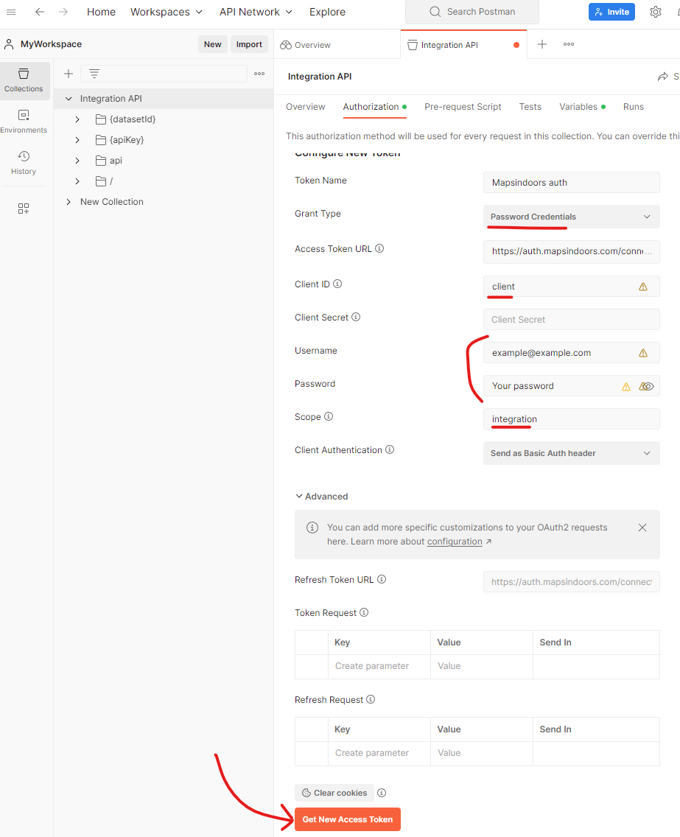Screen dimensions: 680x837
Task: Show info for Client Authentication
Action: click(390, 449)
